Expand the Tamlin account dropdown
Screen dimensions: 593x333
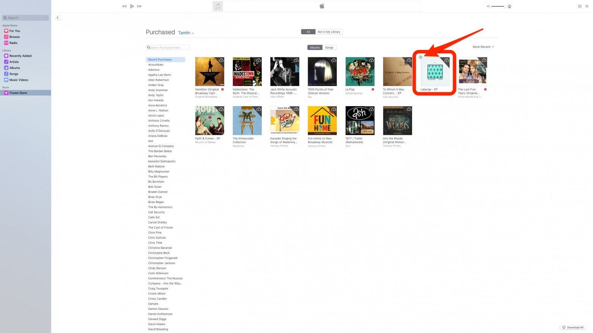click(186, 33)
